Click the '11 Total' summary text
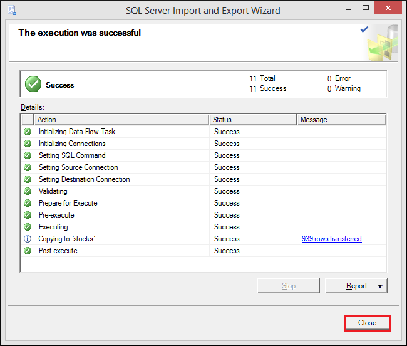The image size is (407, 346). point(262,78)
